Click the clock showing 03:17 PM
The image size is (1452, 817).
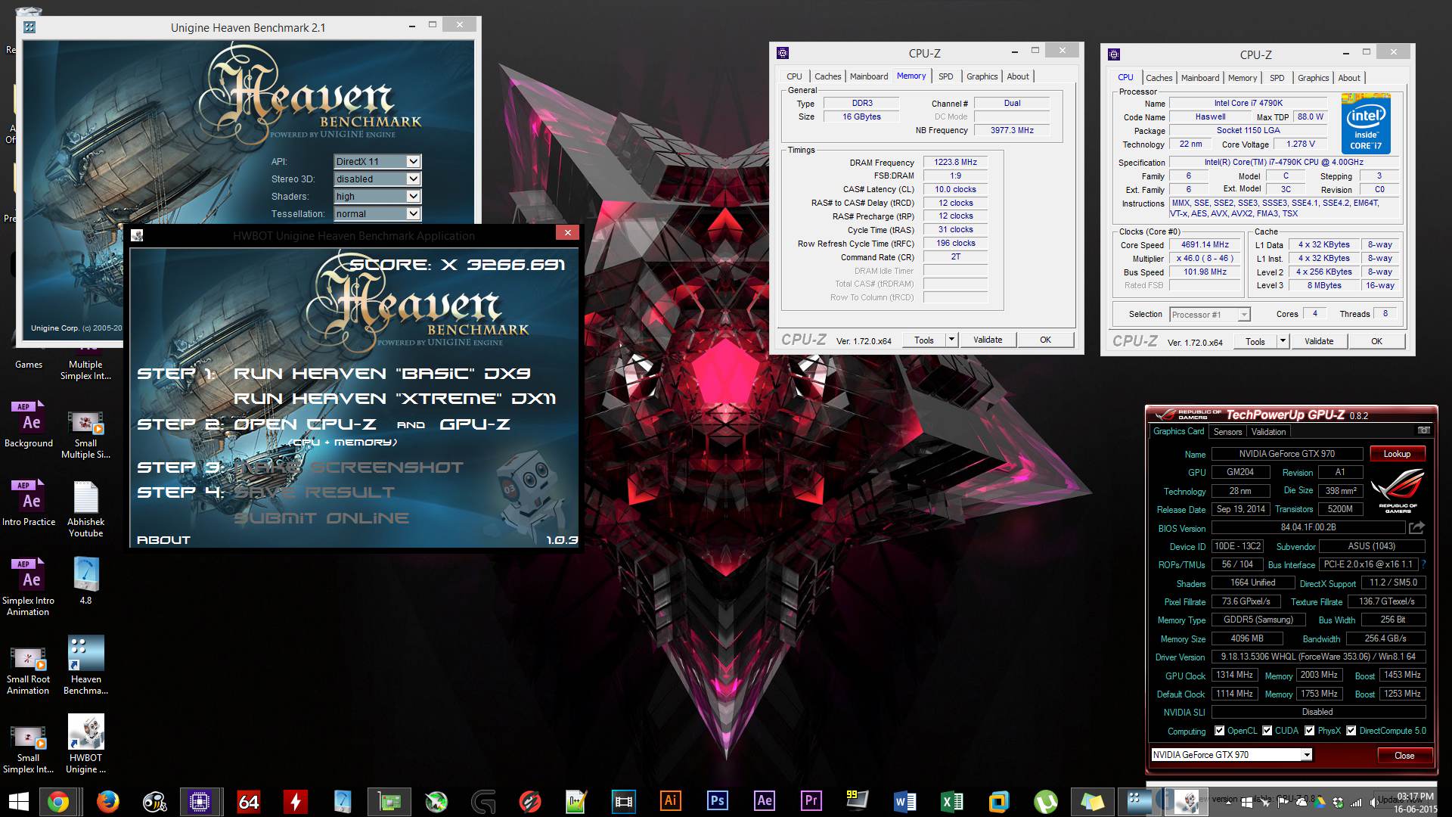(1414, 796)
